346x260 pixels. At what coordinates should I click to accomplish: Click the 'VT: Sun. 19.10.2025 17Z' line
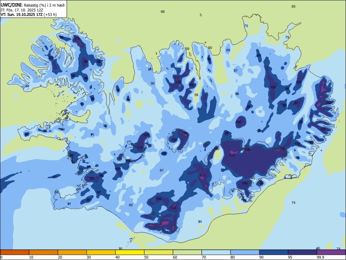[21, 15]
